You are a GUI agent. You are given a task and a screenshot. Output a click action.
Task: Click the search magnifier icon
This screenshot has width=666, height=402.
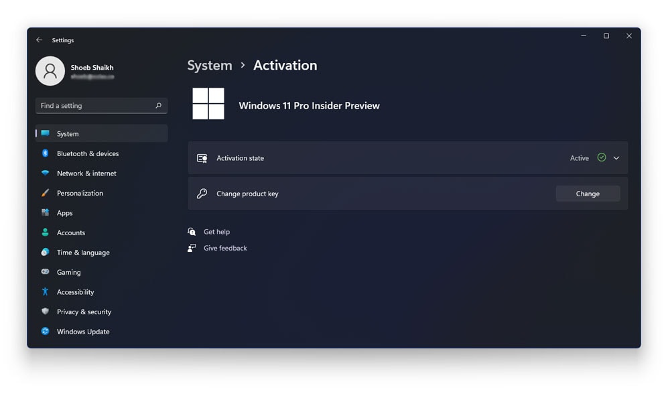158,105
